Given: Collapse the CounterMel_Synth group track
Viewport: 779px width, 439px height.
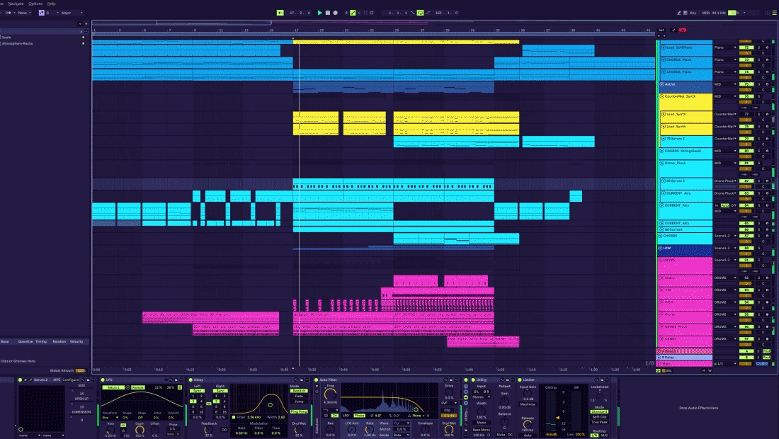Looking at the screenshot, I should pos(661,96).
